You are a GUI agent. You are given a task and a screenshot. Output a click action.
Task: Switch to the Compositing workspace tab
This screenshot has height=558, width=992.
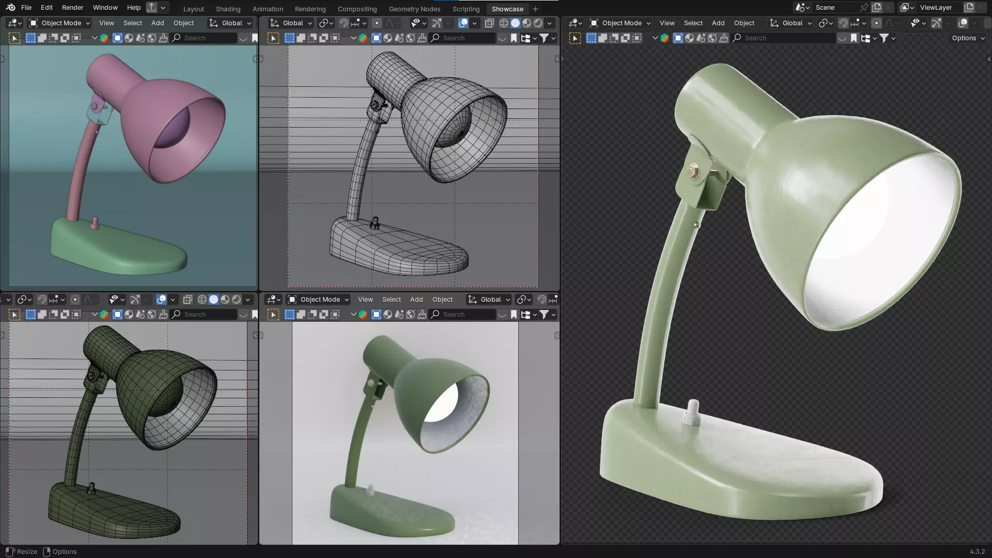tap(357, 9)
